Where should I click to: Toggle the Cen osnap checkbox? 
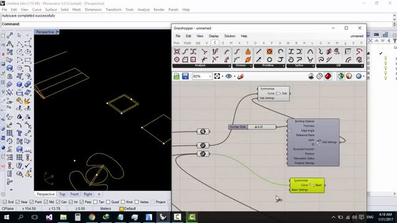(58, 202)
